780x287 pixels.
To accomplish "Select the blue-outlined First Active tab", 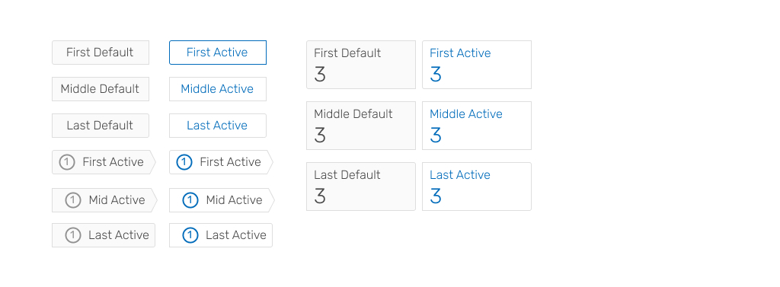I will (218, 53).
